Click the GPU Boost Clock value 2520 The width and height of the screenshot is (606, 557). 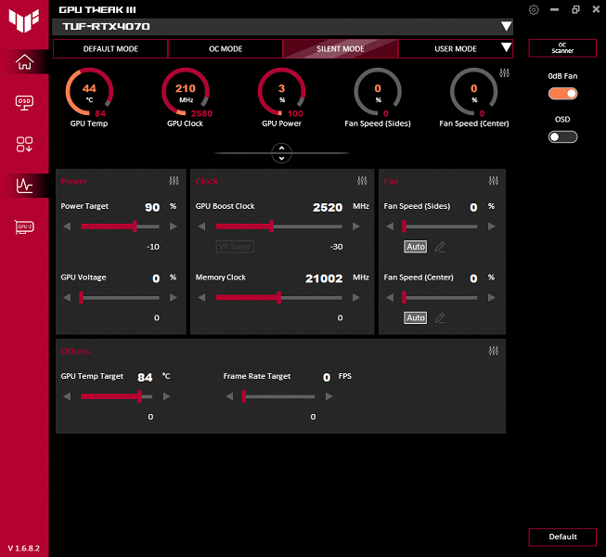click(x=328, y=207)
